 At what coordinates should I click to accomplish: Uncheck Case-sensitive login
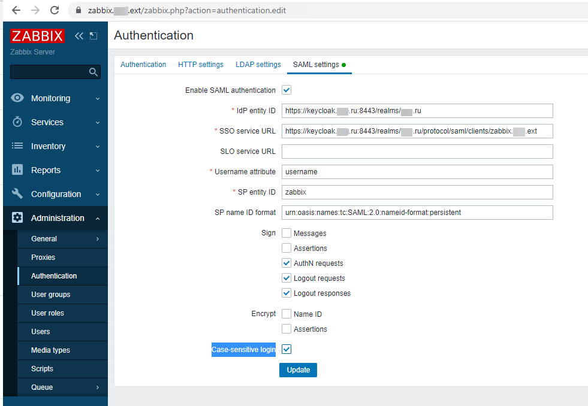point(287,349)
